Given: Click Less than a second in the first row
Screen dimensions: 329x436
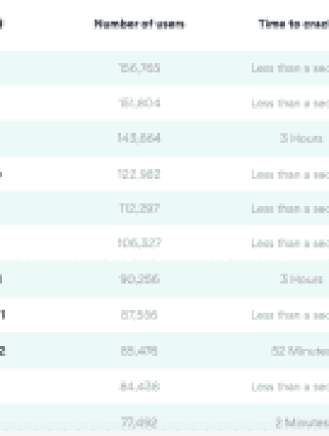Looking at the screenshot, I should coord(290,67).
